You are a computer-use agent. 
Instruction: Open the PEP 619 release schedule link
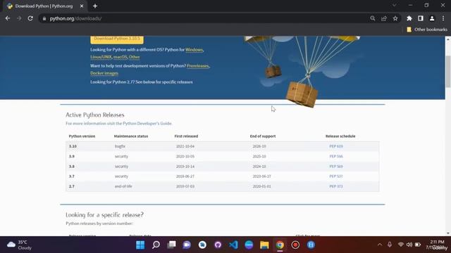tap(336, 146)
